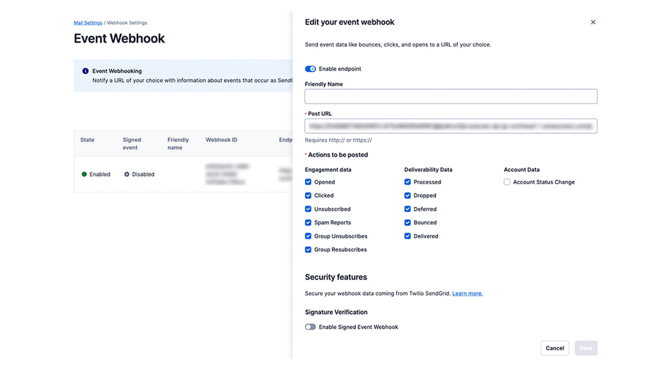Enable the Account Status Change checkbox
Screen dimensions: 670x370
pos(507,182)
